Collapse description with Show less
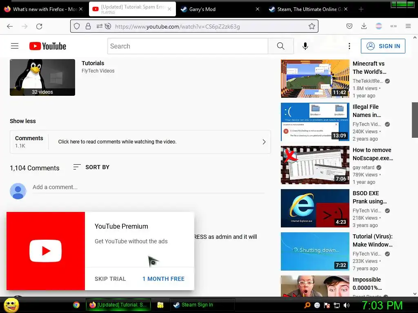Screen dimensions: 418x313 coord(23,121)
